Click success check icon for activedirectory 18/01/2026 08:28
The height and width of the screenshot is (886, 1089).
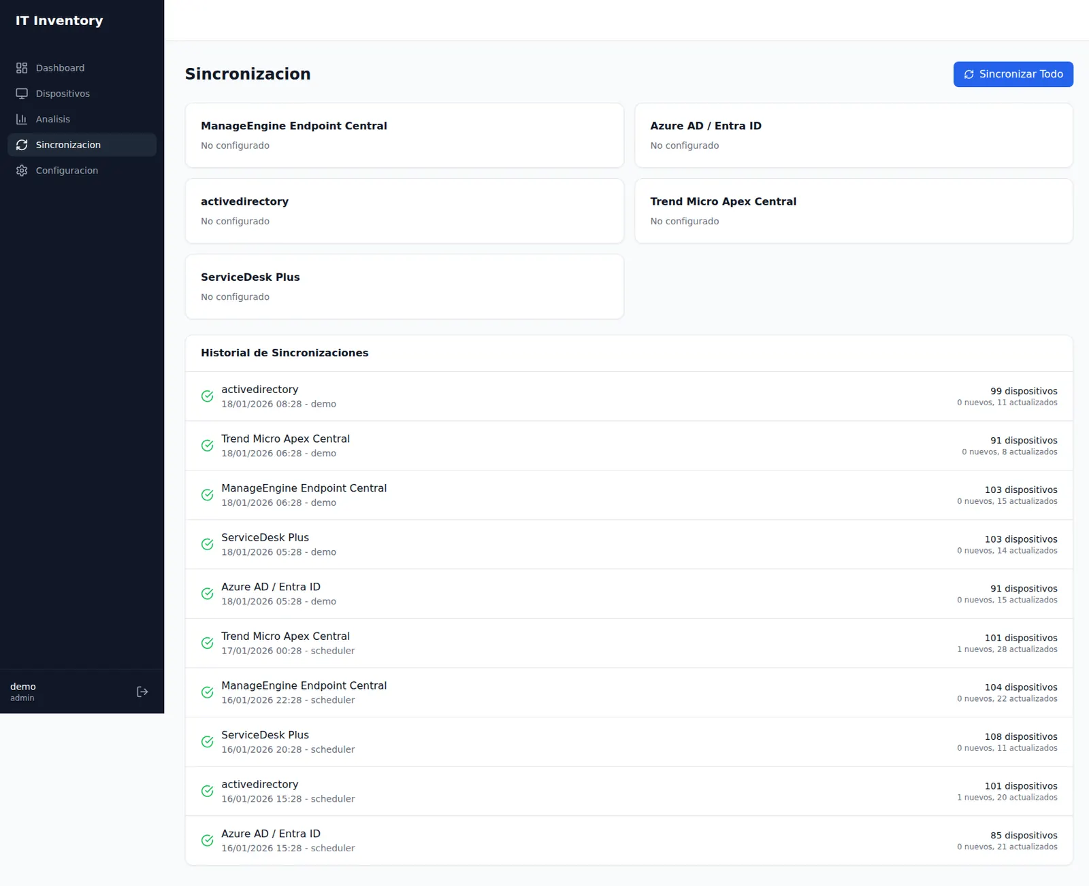pyautogui.click(x=208, y=396)
